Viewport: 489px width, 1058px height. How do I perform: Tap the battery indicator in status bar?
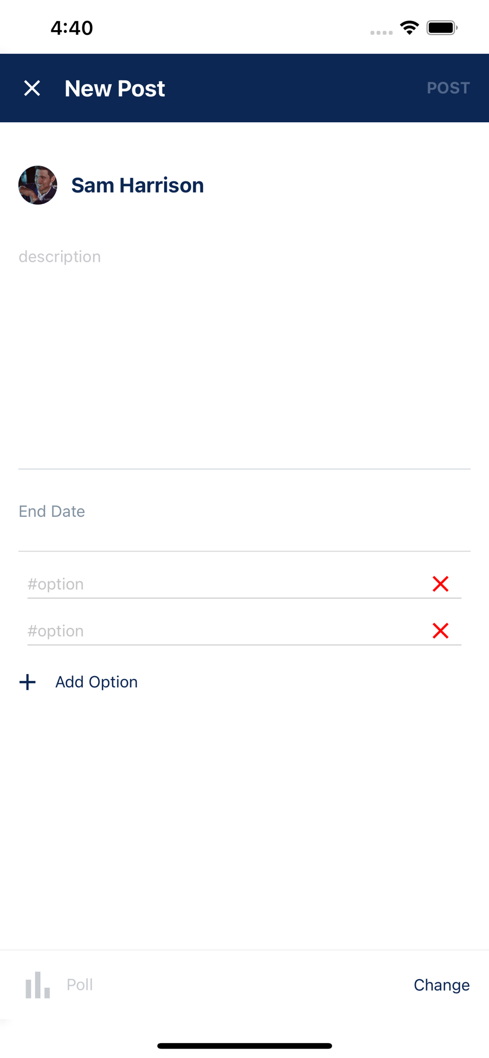tap(442, 28)
